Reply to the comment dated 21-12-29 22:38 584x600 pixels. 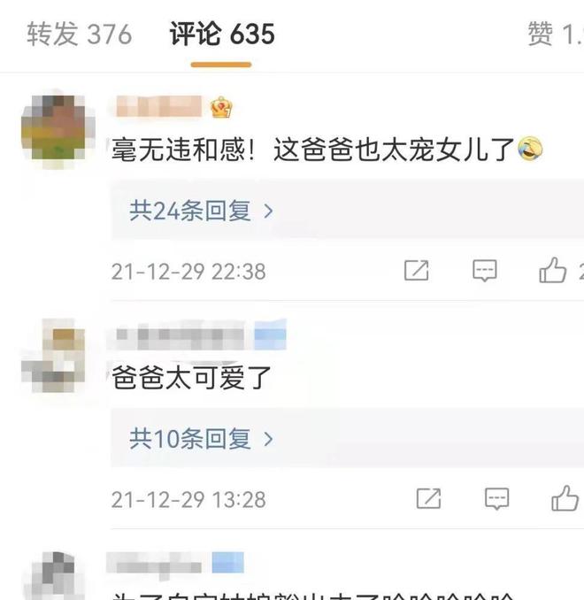[485, 270]
